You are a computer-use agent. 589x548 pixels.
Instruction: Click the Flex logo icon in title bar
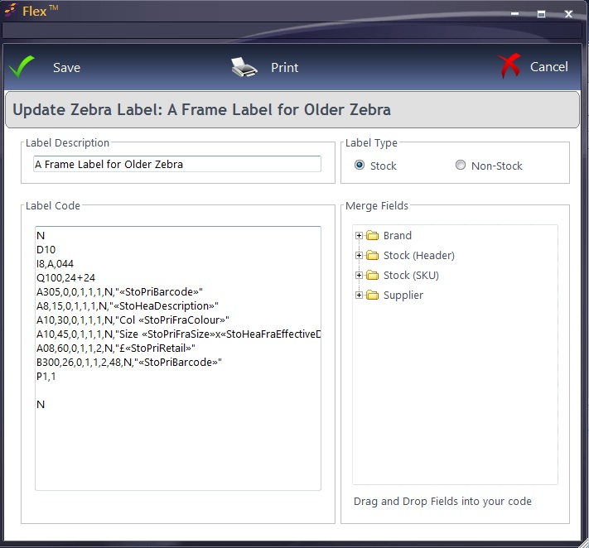[12, 10]
